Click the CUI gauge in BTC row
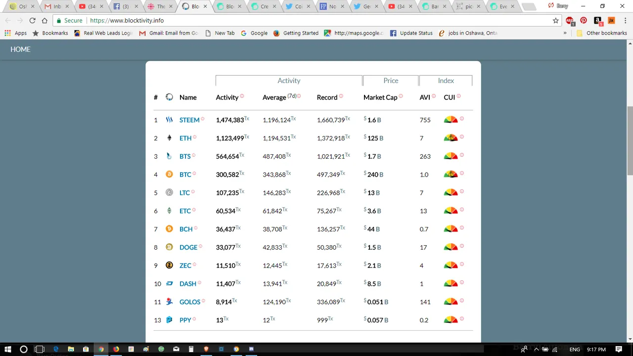 click(451, 174)
